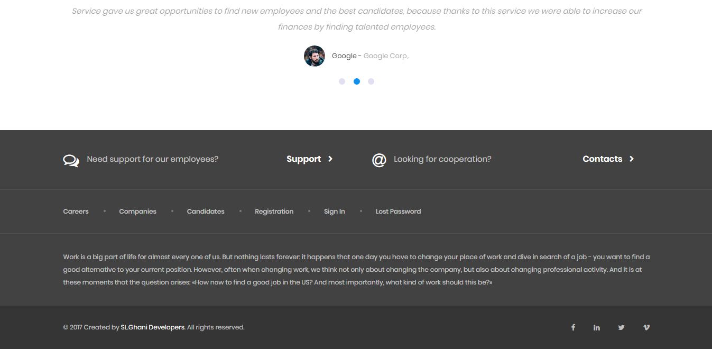Screen dimensions: 712x349
Task: Click the chat bubbles support icon
Action: pos(71,161)
